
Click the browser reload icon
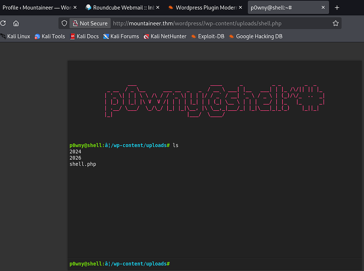coord(2,24)
